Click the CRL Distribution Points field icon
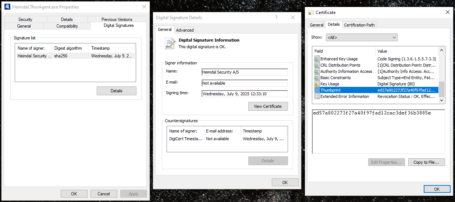The image size is (455, 202). (x=317, y=65)
